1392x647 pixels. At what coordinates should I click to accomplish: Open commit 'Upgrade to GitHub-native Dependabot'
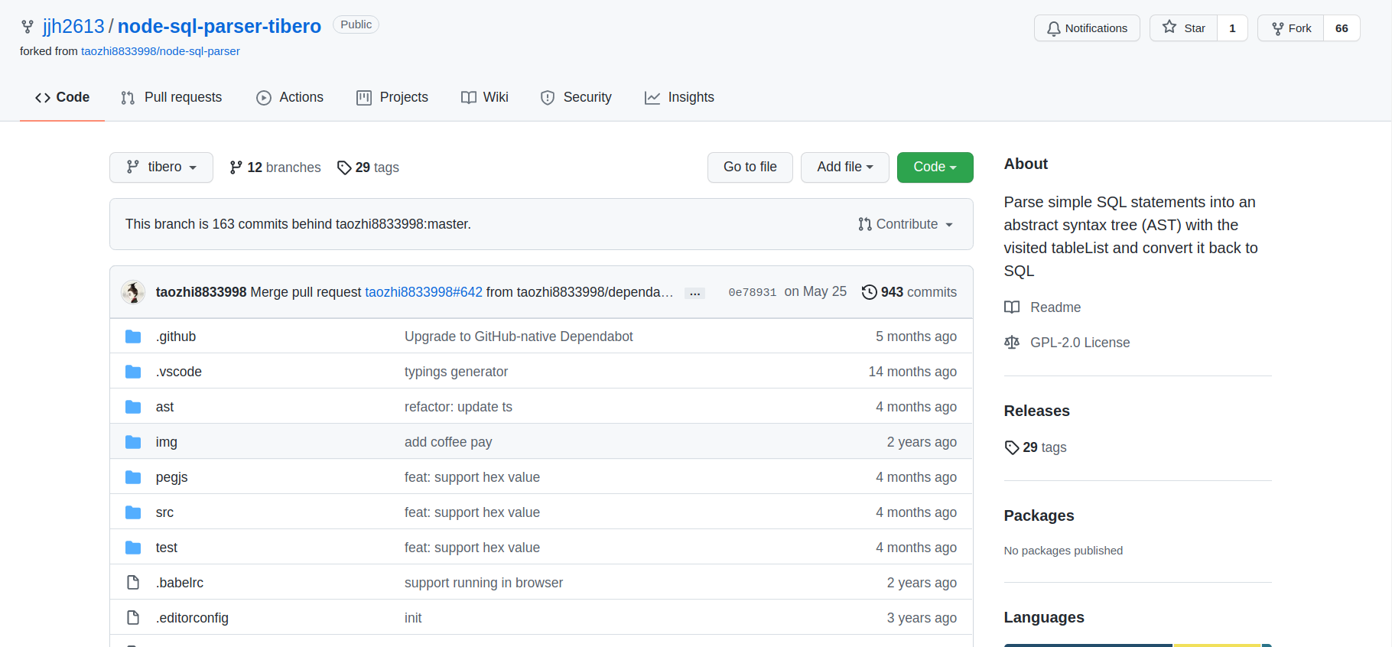pos(519,337)
